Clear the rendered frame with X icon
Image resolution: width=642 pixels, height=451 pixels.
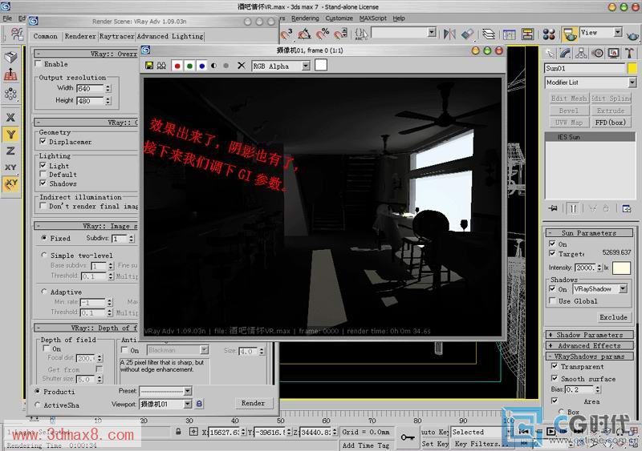242,66
